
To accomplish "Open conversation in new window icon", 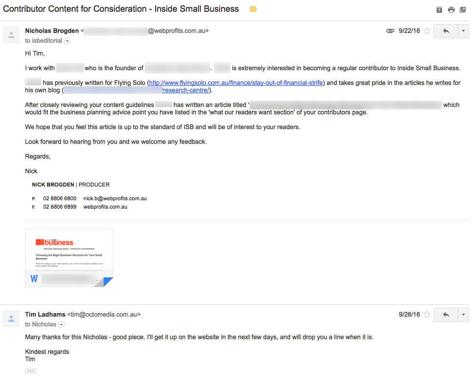I will tap(463, 10).
